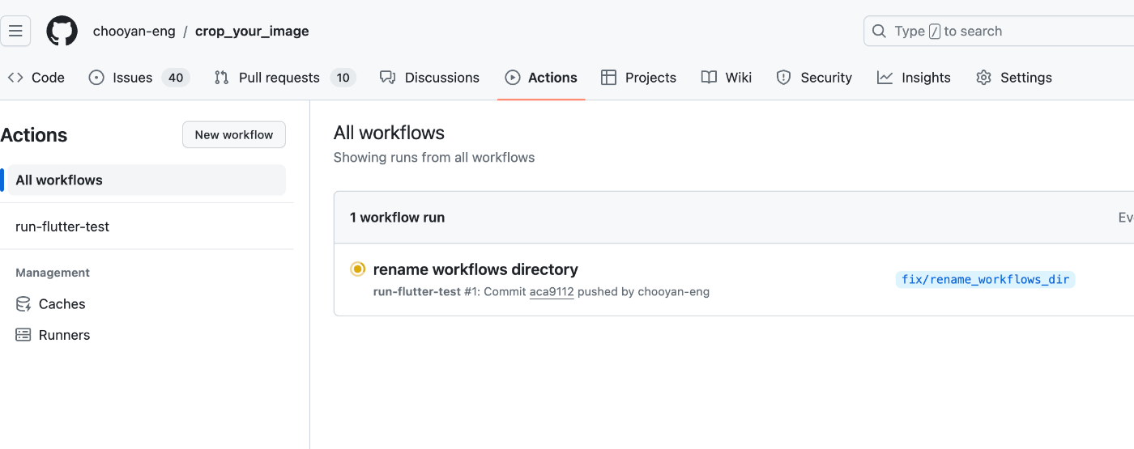Open the Wiki tab

click(727, 78)
